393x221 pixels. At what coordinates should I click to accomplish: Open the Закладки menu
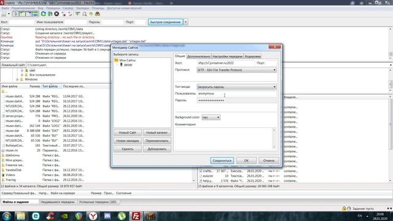pyautogui.click(x=82, y=8)
